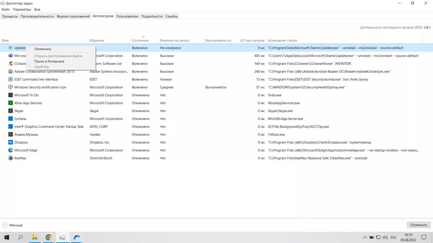Viewport: 433px width, 243px height.
Task: Switch to the Процессы tab
Action: [10, 16]
